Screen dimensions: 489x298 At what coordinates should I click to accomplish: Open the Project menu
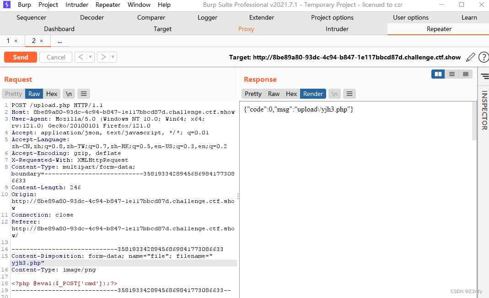48,5
